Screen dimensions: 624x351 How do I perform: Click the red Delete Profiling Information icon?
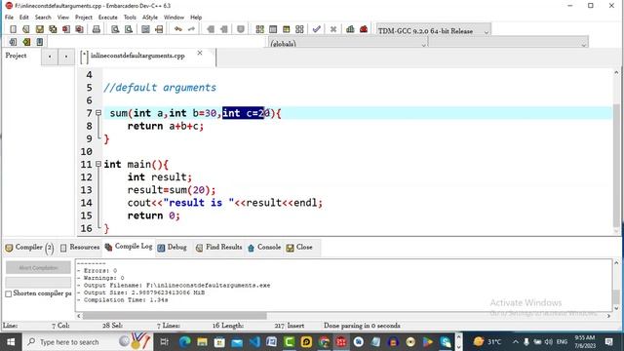tap(364, 29)
